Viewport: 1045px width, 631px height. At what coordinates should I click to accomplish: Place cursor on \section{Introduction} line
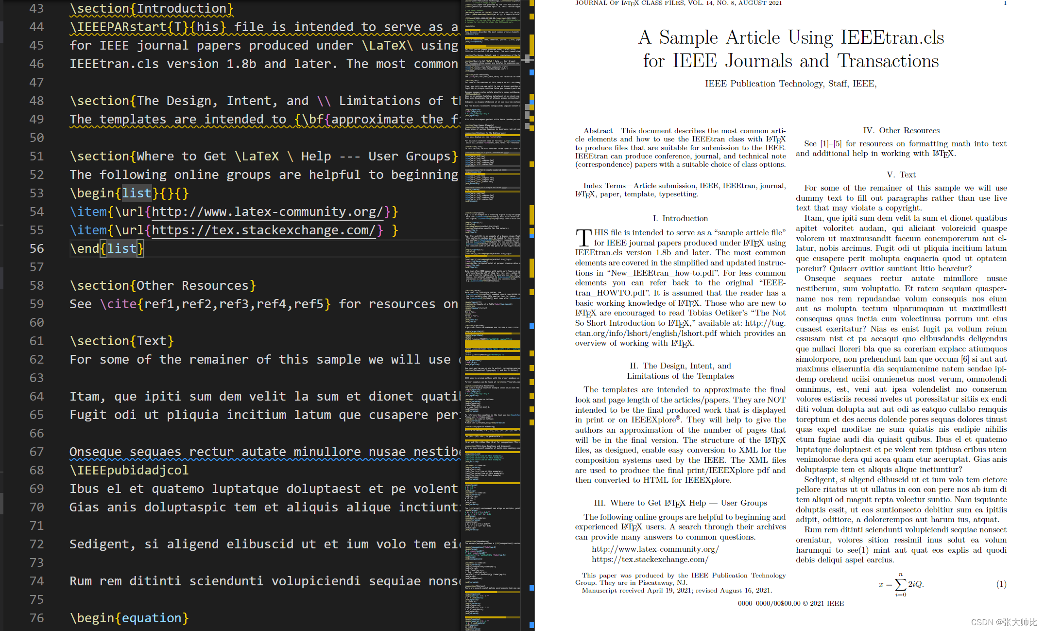pyautogui.click(x=152, y=8)
